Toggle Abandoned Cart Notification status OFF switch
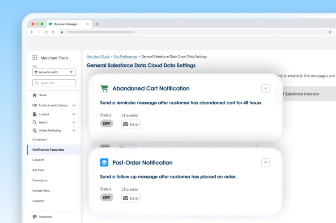The width and height of the screenshot is (336, 223). (106, 124)
